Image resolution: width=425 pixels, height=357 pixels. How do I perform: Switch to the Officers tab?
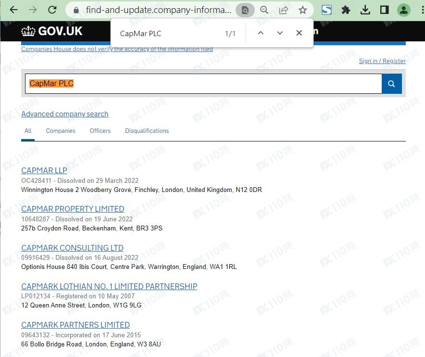coord(100,131)
